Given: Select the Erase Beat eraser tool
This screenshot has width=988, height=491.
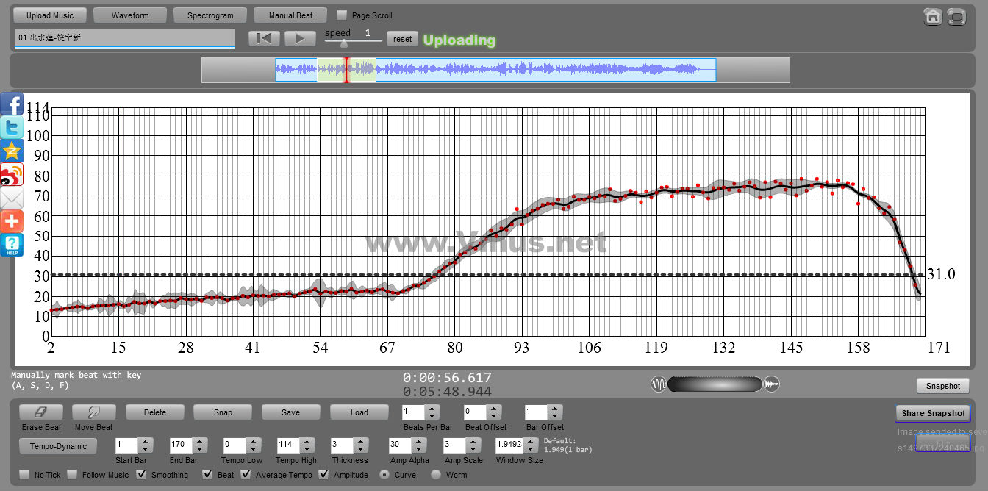Looking at the screenshot, I should 41,412.
